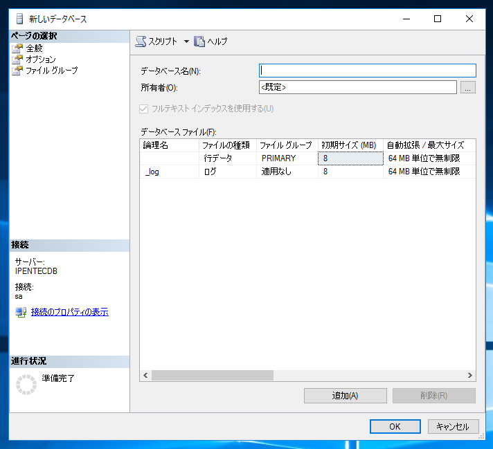493x449 pixels.
Task: Click the empty logical name cell of 行データ row
Action: coord(170,158)
